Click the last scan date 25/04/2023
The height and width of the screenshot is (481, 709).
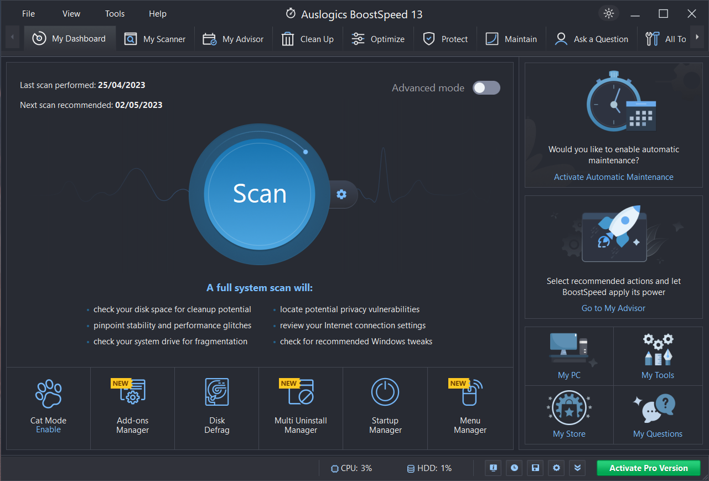tap(122, 85)
